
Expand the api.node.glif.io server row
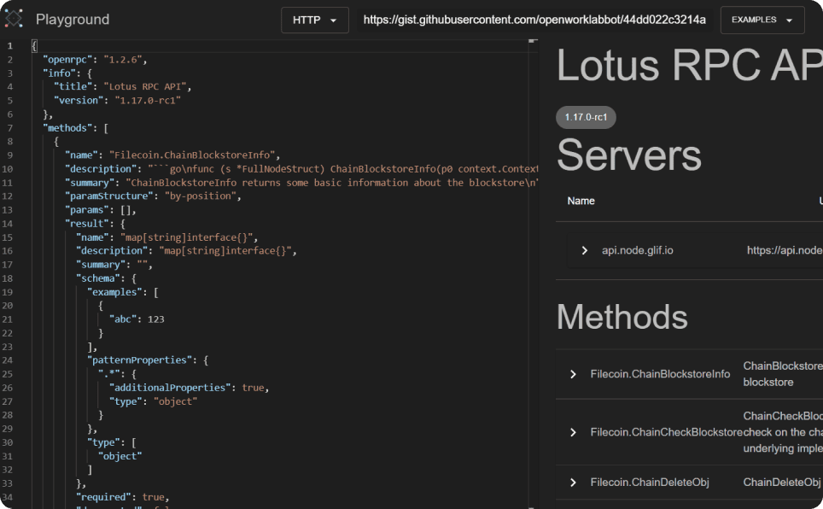(584, 250)
